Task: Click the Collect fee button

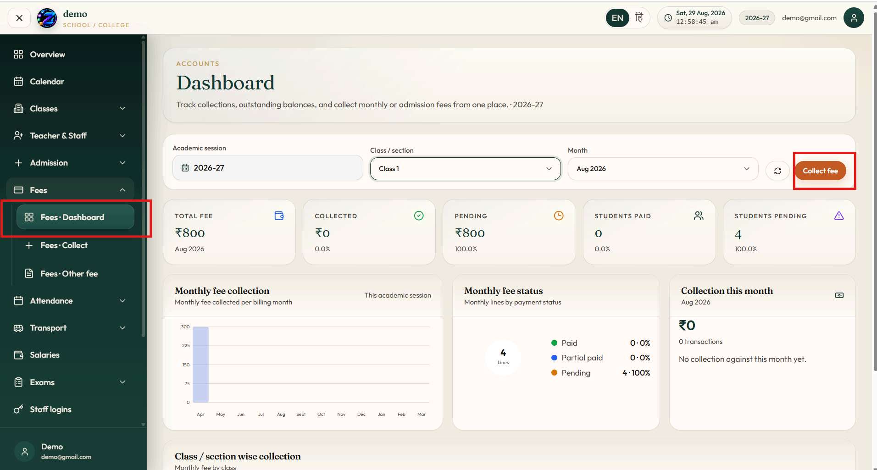Action: [x=820, y=171]
